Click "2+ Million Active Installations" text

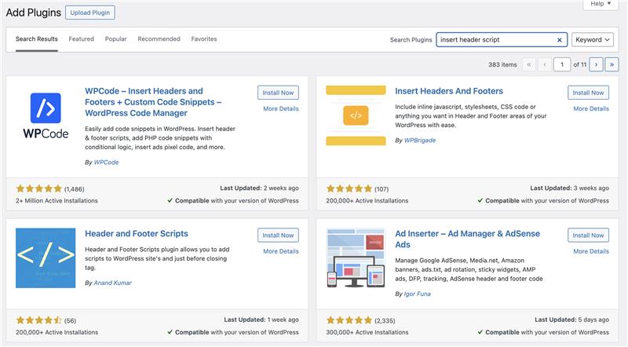coord(57,201)
